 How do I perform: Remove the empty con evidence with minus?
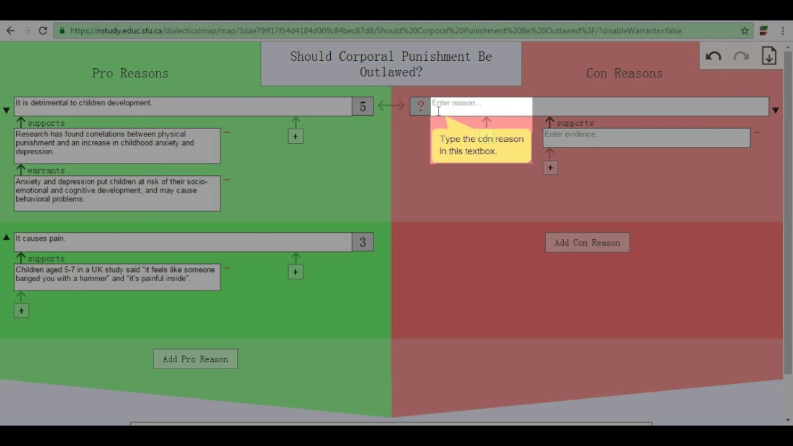756,133
